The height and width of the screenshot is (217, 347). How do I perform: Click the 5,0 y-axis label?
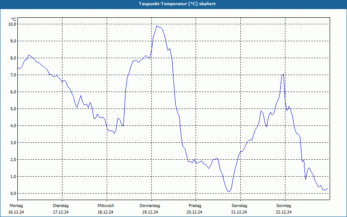click(13, 109)
